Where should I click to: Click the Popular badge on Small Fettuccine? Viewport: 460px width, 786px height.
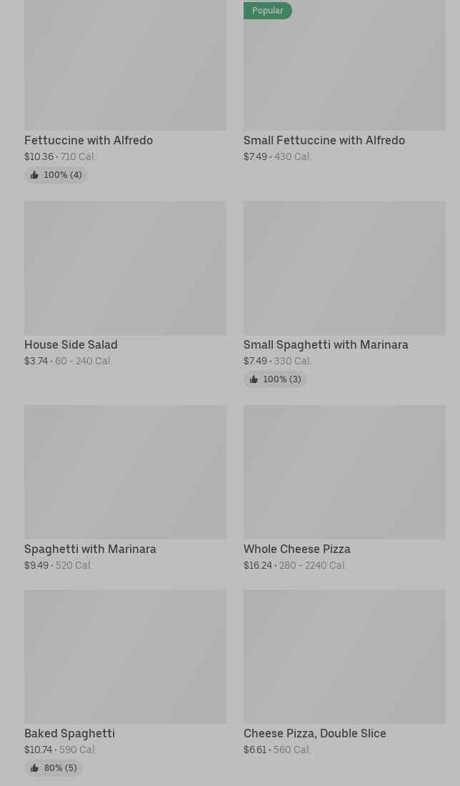pyautogui.click(x=267, y=11)
